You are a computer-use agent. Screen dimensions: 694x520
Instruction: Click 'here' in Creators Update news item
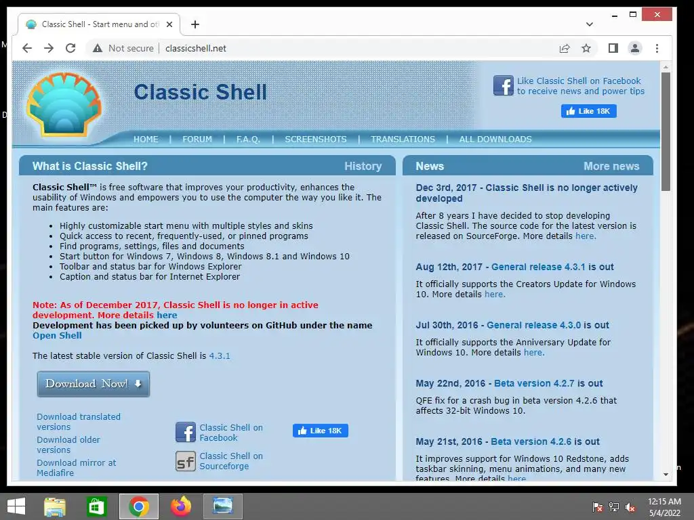494,295
